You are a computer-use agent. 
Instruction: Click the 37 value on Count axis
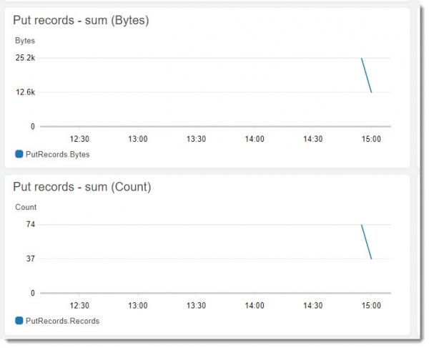point(31,259)
